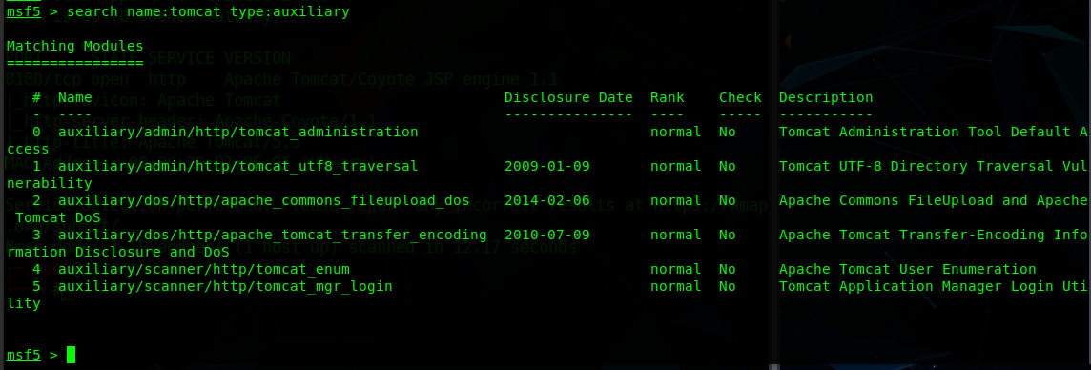Click the Description column header
The height and width of the screenshot is (370, 1091).
click(826, 97)
